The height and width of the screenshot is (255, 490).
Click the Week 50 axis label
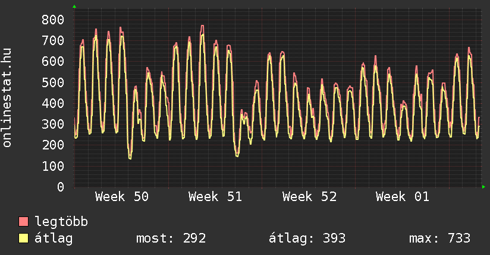(x=122, y=197)
